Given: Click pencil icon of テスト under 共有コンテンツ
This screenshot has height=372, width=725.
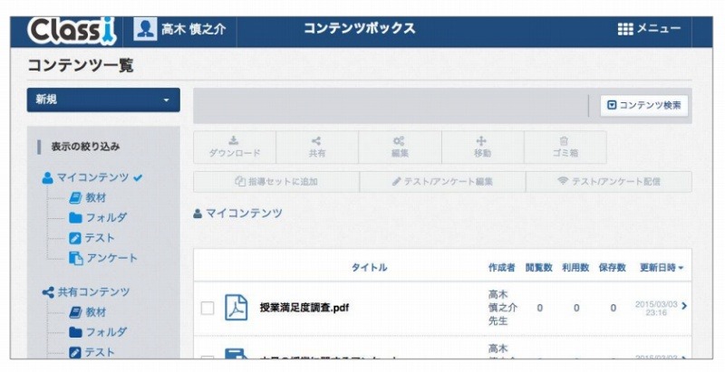Looking at the screenshot, I should (75, 353).
